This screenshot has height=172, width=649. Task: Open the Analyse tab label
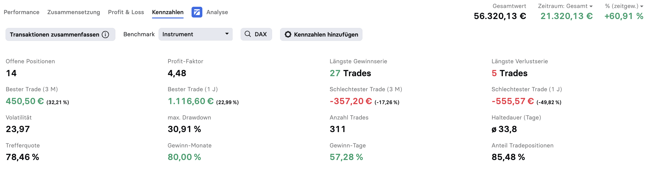click(217, 12)
